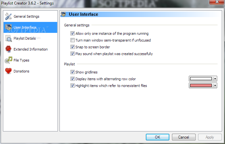Image resolution: width=225 pixels, height=144 pixels.
Task: Click the File Types music note icon
Action: (8, 60)
